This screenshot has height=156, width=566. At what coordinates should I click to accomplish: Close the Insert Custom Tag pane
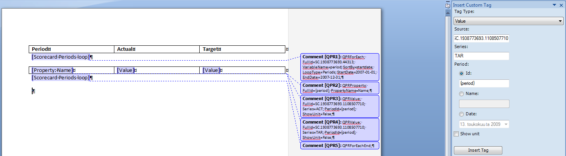(561, 5)
